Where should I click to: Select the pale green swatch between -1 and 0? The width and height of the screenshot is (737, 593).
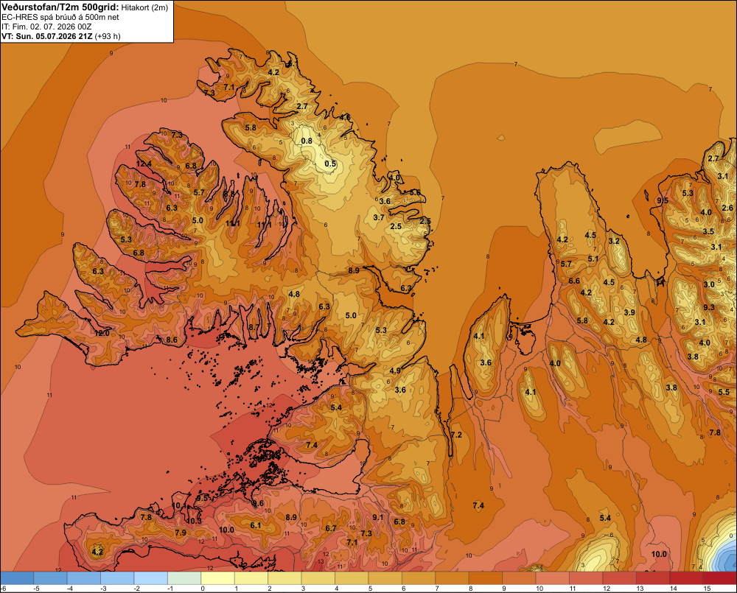184,578
